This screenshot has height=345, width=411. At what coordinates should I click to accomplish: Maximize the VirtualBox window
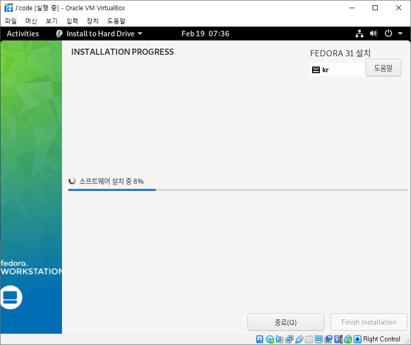pyautogui.click(x=375, y=8)
